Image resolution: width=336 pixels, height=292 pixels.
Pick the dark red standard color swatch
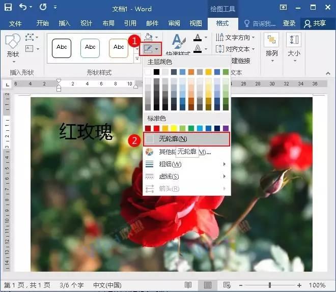click(x=148, y=128)
